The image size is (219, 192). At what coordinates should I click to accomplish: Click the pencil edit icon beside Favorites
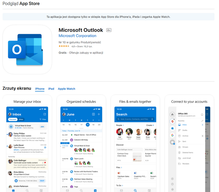[202, 121]
